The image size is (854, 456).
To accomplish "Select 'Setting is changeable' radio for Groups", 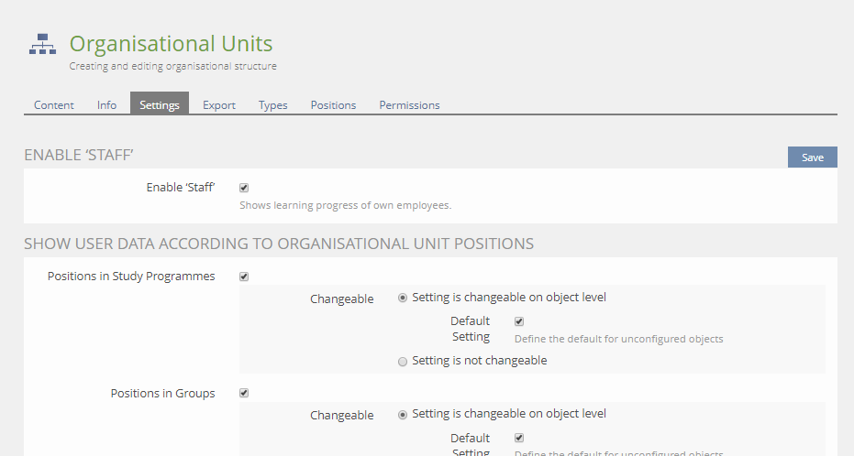I will (403, 415).
